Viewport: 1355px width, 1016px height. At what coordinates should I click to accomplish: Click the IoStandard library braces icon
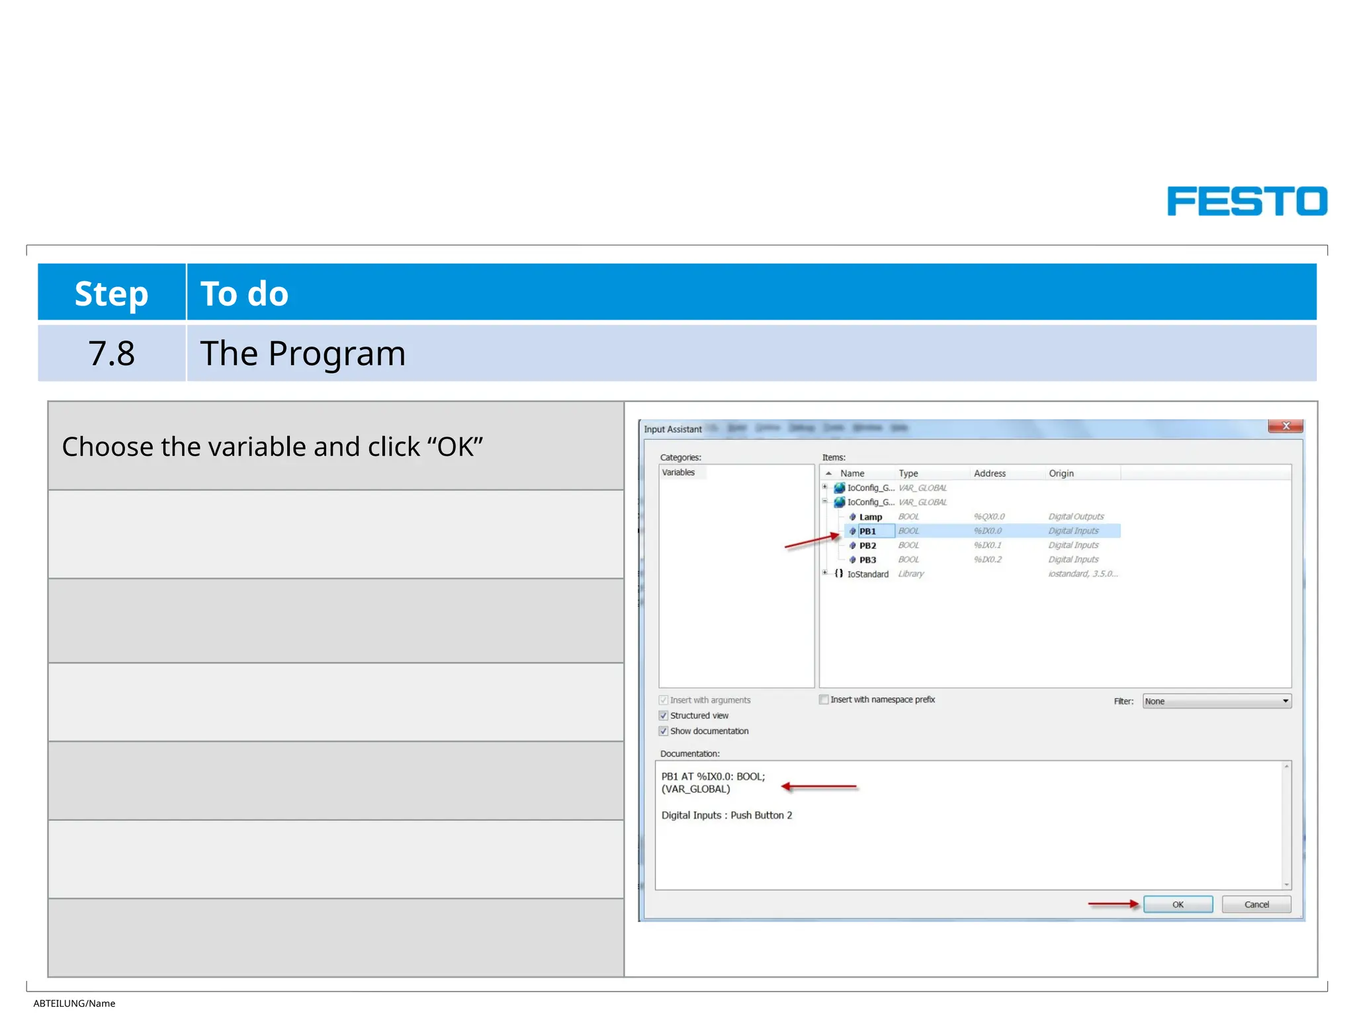(839, 573)
